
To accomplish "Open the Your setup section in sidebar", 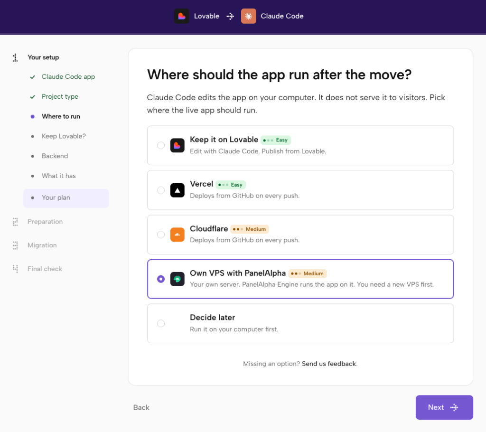I will tap(43, 57).
